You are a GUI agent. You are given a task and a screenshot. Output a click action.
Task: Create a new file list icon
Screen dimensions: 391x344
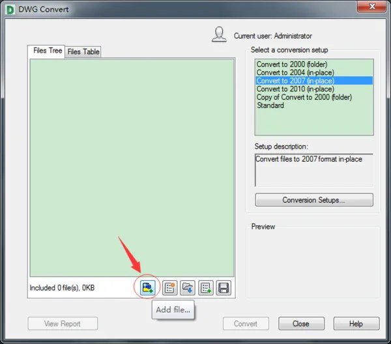[170, 287]
